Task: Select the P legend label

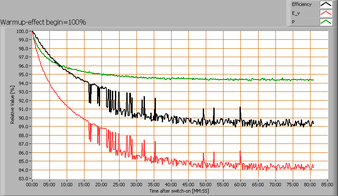Action: coord(293,22)
